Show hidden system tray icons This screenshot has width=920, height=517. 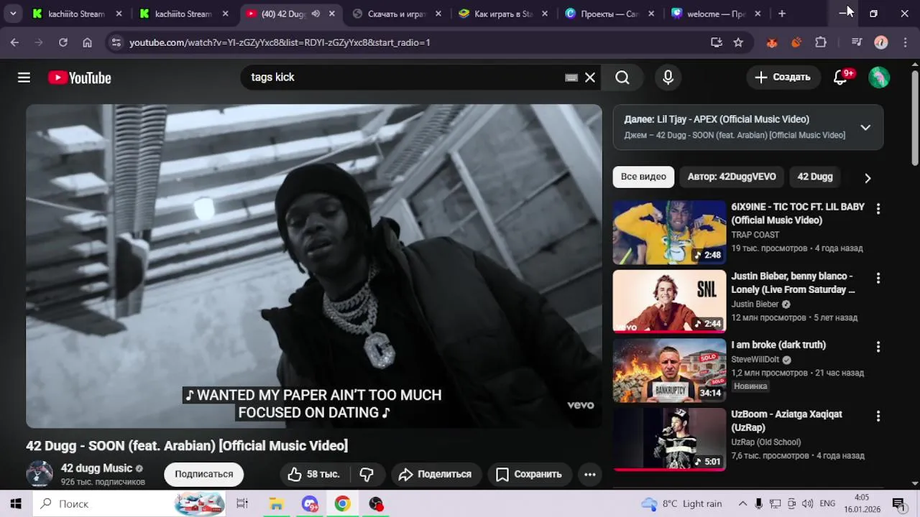pos(742,503)
